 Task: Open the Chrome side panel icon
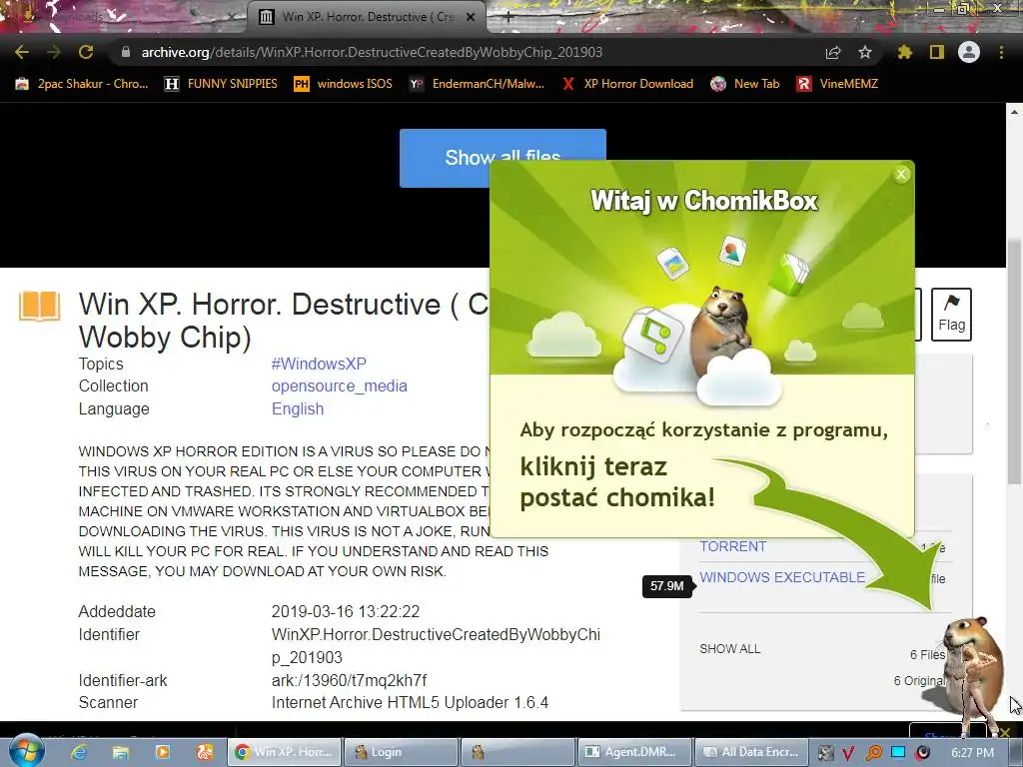(937, 52)
